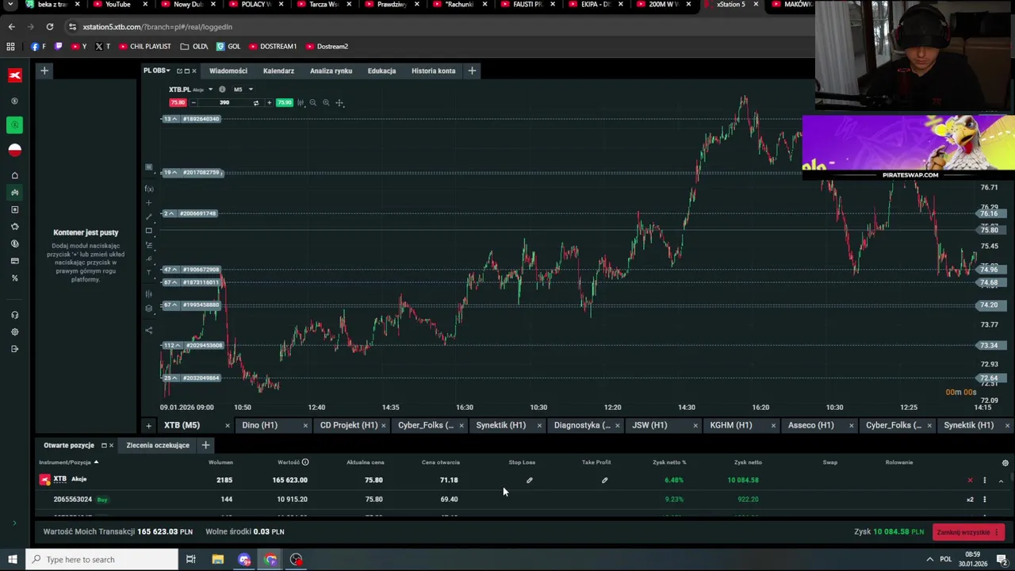Collapse order group #2017082759 chevron
1015x571 pixels.
coord(174,172)
